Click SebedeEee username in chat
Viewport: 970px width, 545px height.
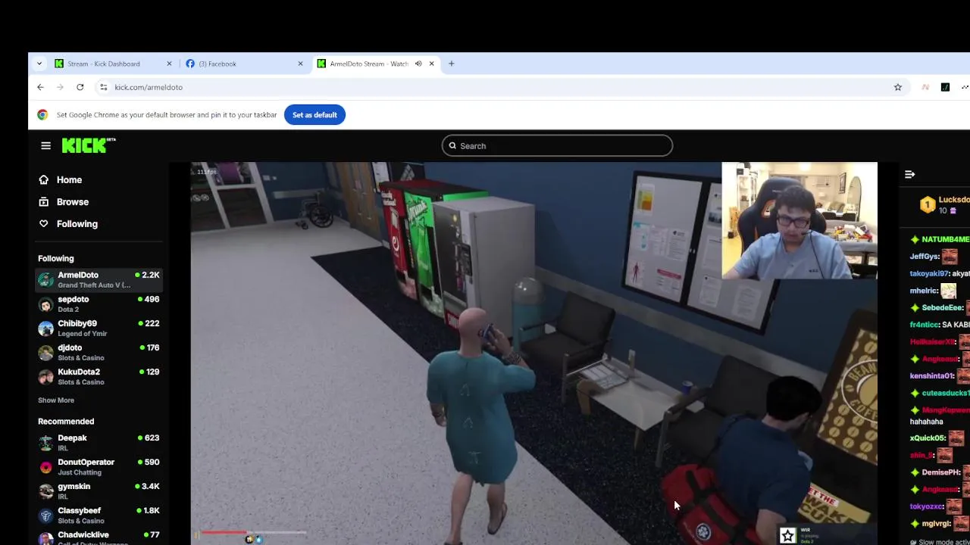click(943, 308)
